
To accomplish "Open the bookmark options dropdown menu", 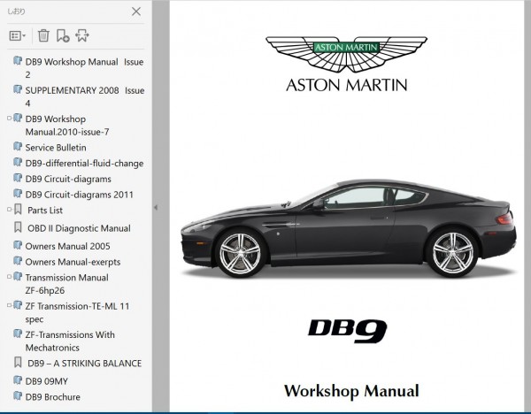I will pyautogui.click(x=18, y=35).
